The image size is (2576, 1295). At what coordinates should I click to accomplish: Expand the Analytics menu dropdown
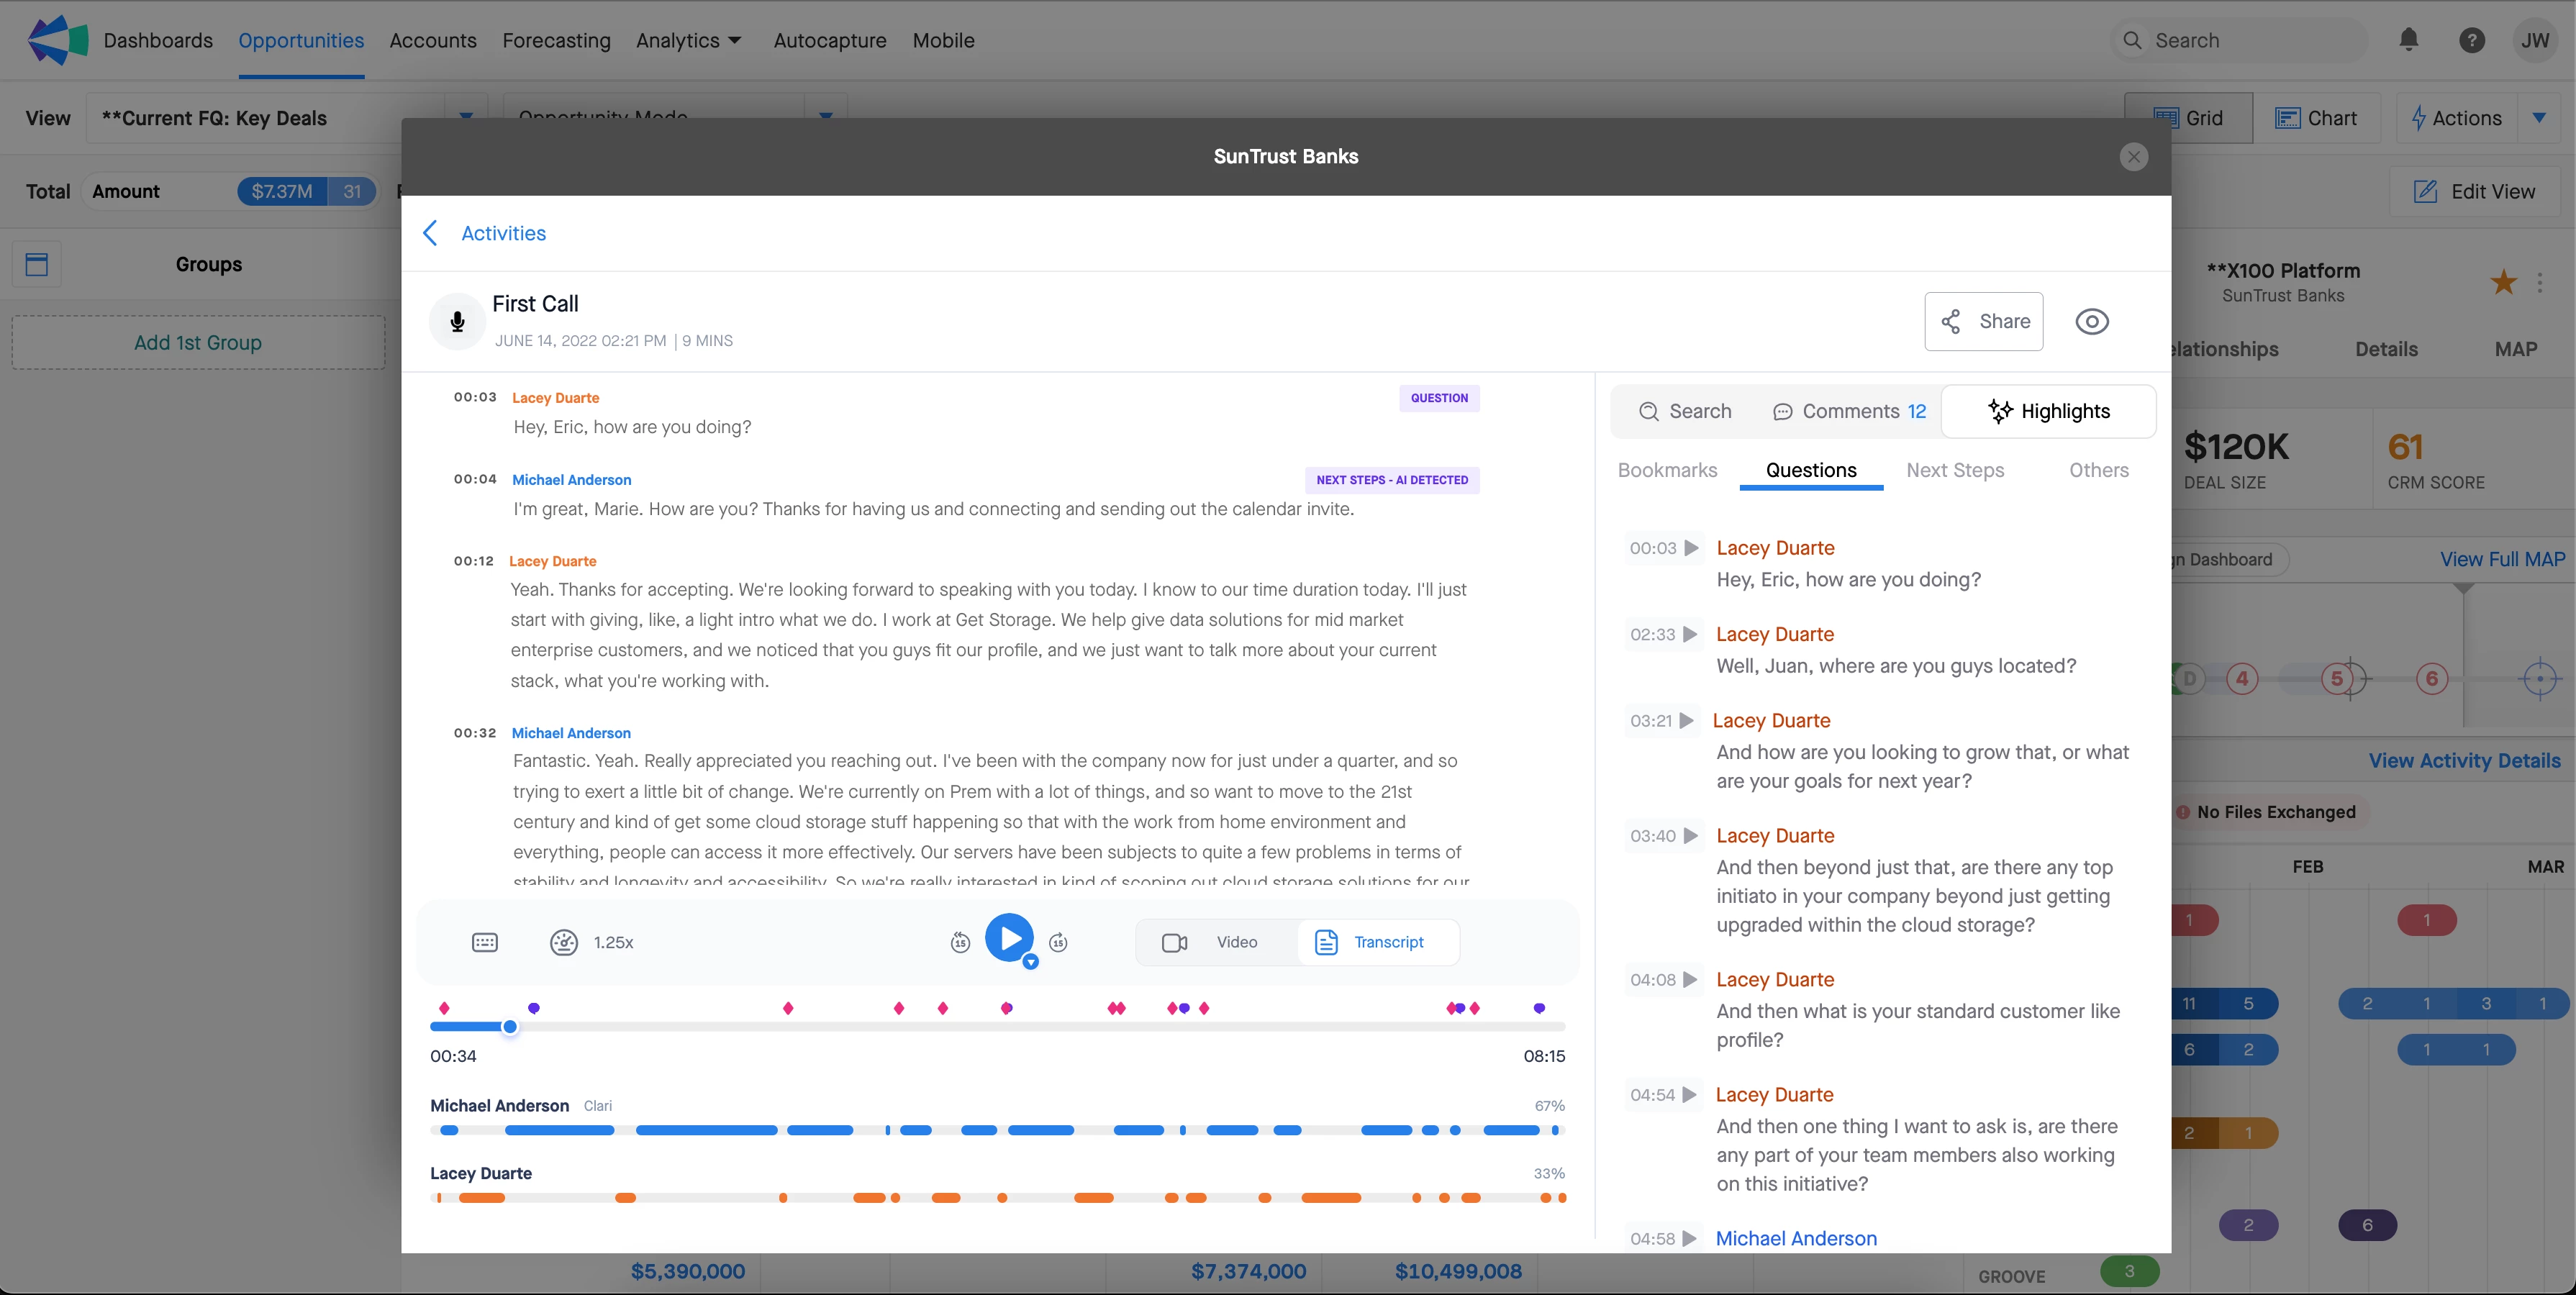click(735, 40)
